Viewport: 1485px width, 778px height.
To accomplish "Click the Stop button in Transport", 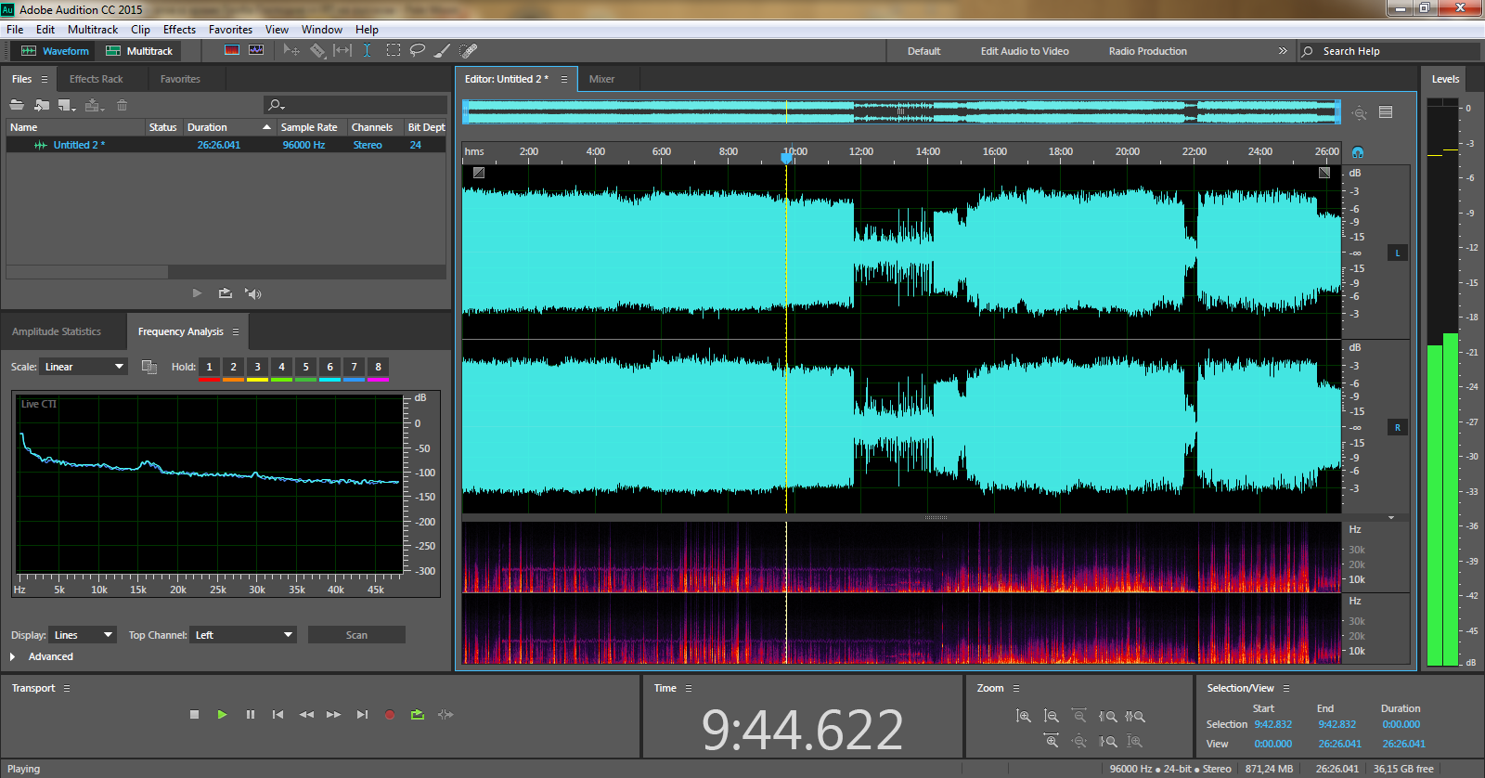I will click(194, 715).
